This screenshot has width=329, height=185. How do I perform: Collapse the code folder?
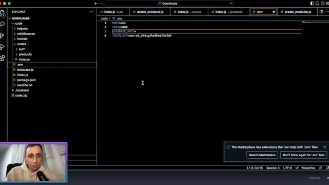[x=13, y=24]
